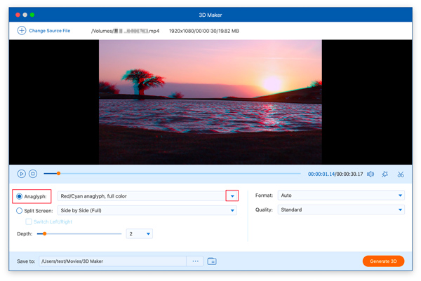This screenshot has height=281, width=421.
Task: Click the scissors cut icon
Action: click(x=401, y=174)
